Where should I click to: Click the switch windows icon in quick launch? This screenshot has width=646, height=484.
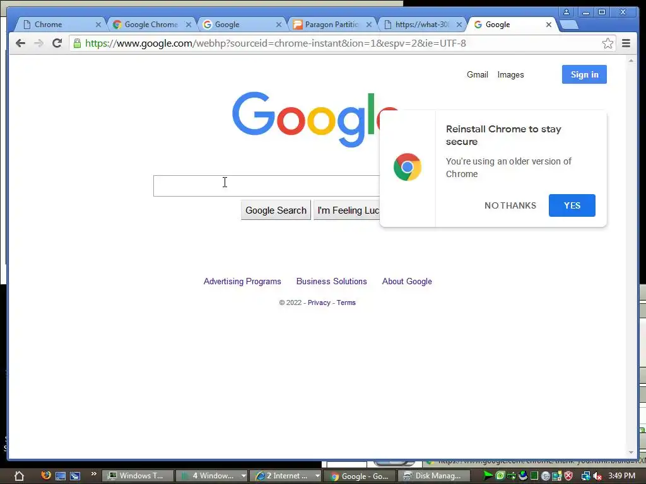point(75,476)
